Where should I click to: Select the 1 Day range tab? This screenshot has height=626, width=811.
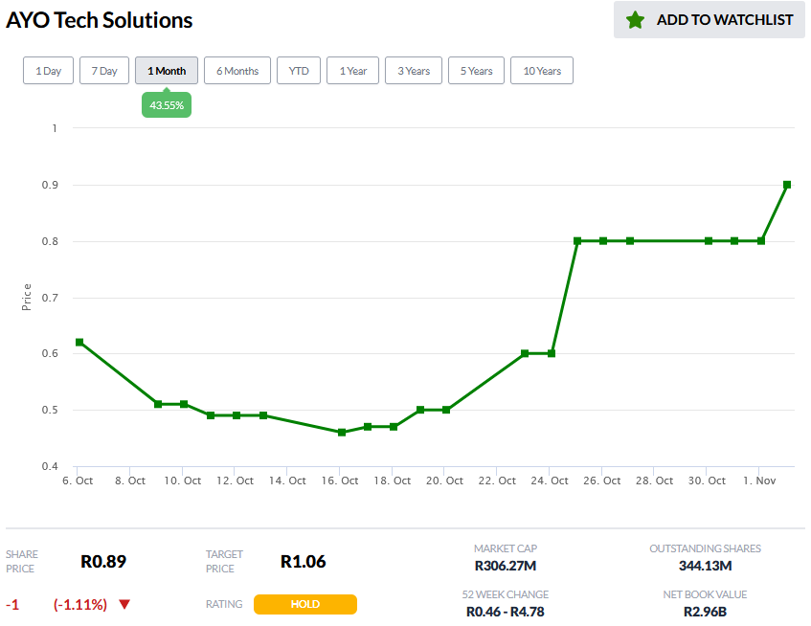[x=48, y=70]
